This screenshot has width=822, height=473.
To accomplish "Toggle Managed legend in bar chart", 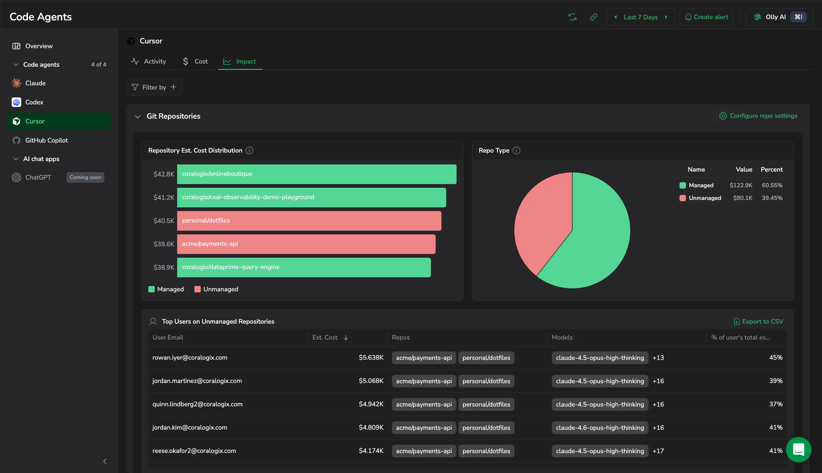I will [x=166, y=289].
